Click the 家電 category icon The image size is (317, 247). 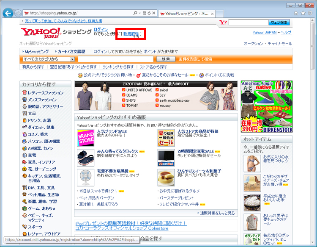coord(25,155)
